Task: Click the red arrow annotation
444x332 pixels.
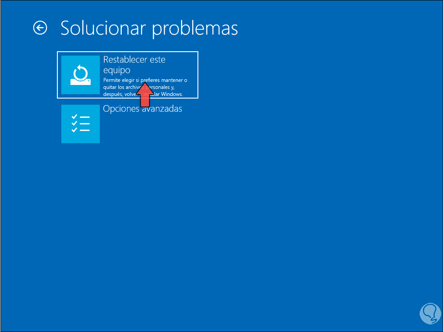Action: pos(145,95)
